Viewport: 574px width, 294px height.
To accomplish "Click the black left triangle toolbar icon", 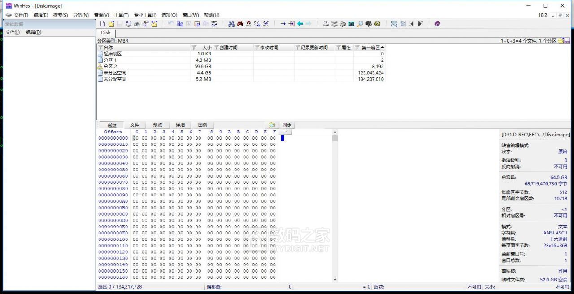I will pyautogui.click(x=411, y=24).
